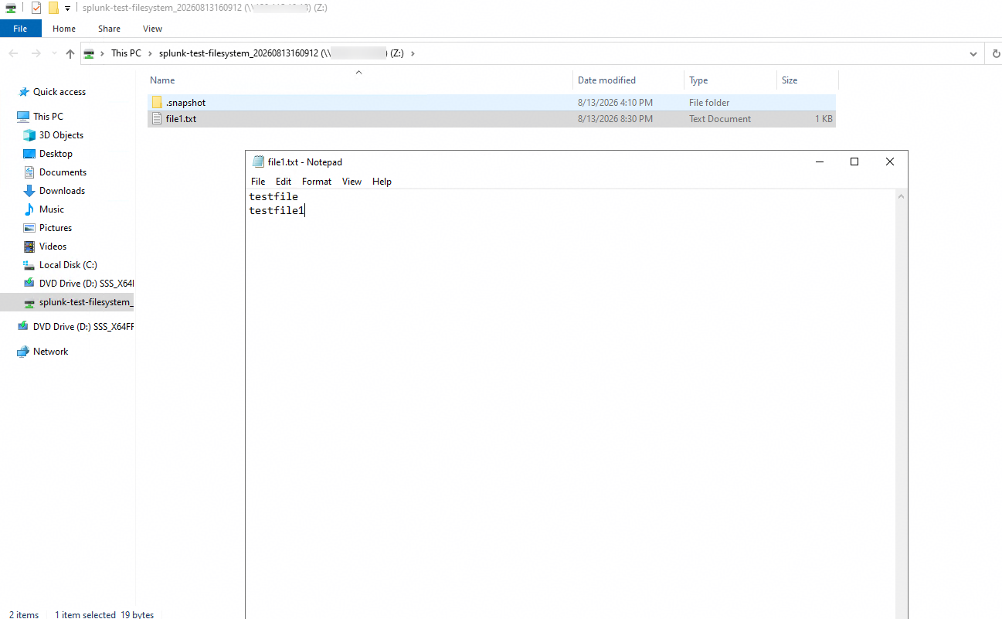The image size is (1002, 619).
Task: Select the file1.txt text document icon
Action: 157,119
